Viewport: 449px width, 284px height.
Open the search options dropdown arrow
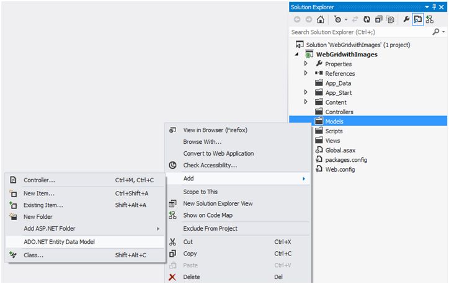443,32
